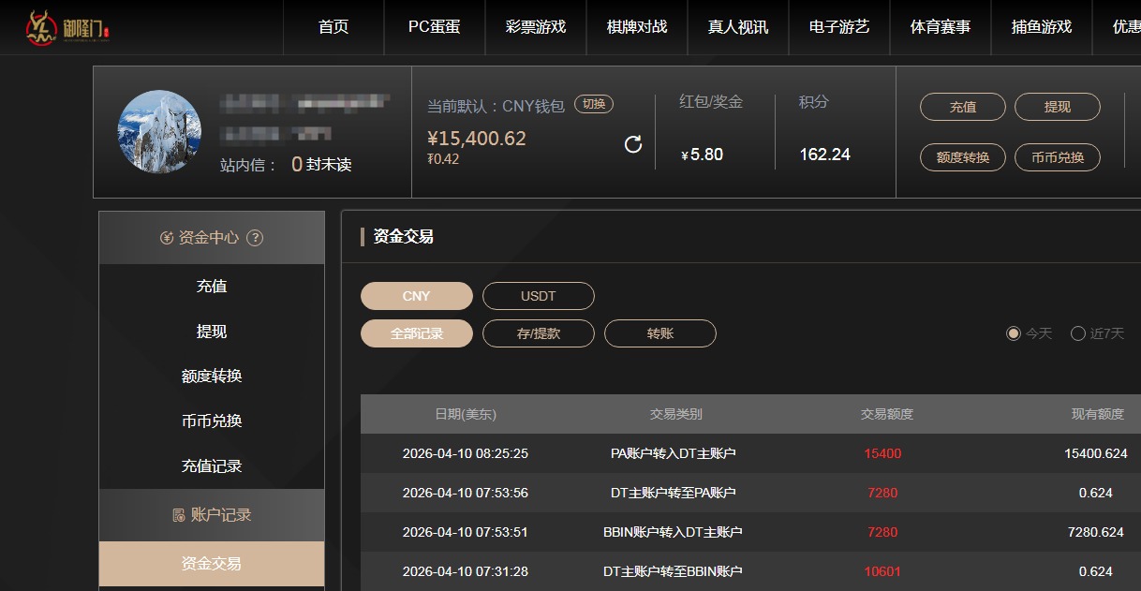The width and height of the screenshot is (1141, 591).
Task: Click the user avatar picture
Action: point(159,132)
